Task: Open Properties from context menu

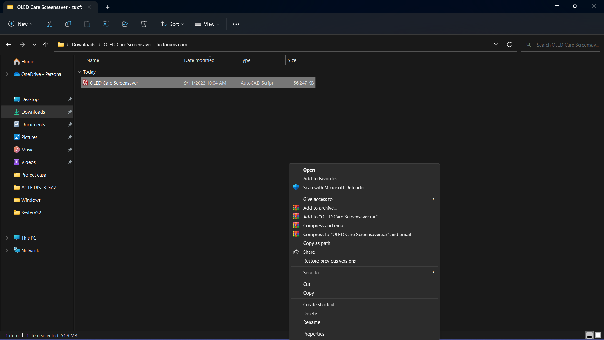Action: click(364, 334)
